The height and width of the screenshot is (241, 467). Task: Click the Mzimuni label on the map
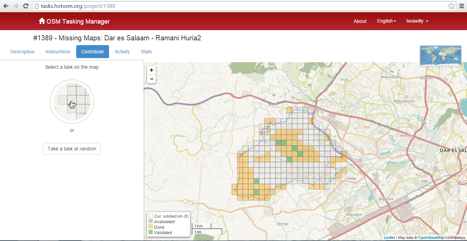[x=407, y=135]
